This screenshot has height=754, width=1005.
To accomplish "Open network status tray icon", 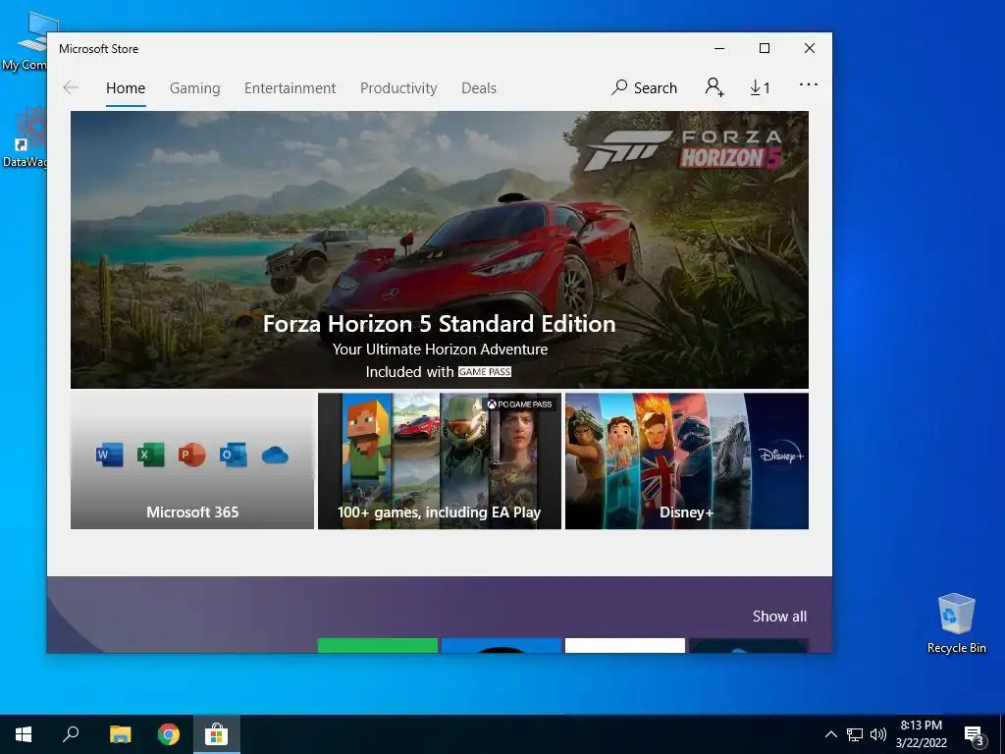I will 855,734.
